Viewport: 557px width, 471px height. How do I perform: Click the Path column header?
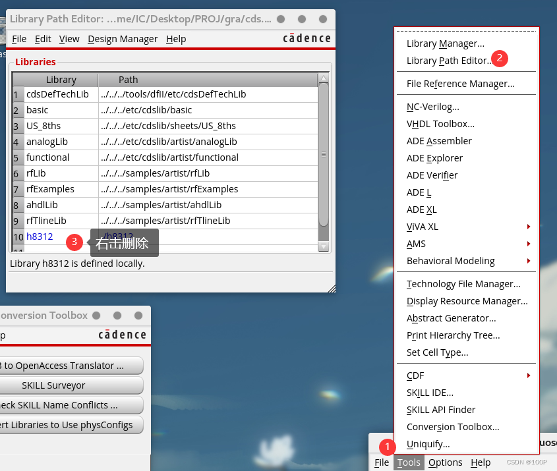coord(208,80)
